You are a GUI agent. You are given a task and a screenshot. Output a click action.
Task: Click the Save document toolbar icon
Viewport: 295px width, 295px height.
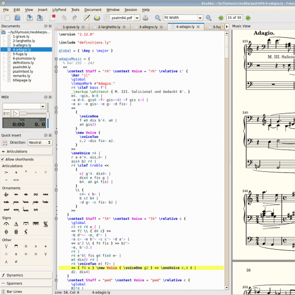(30, 18)
